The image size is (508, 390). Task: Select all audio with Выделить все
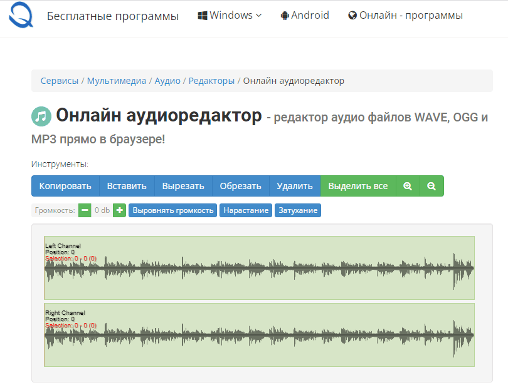point(358,186)
